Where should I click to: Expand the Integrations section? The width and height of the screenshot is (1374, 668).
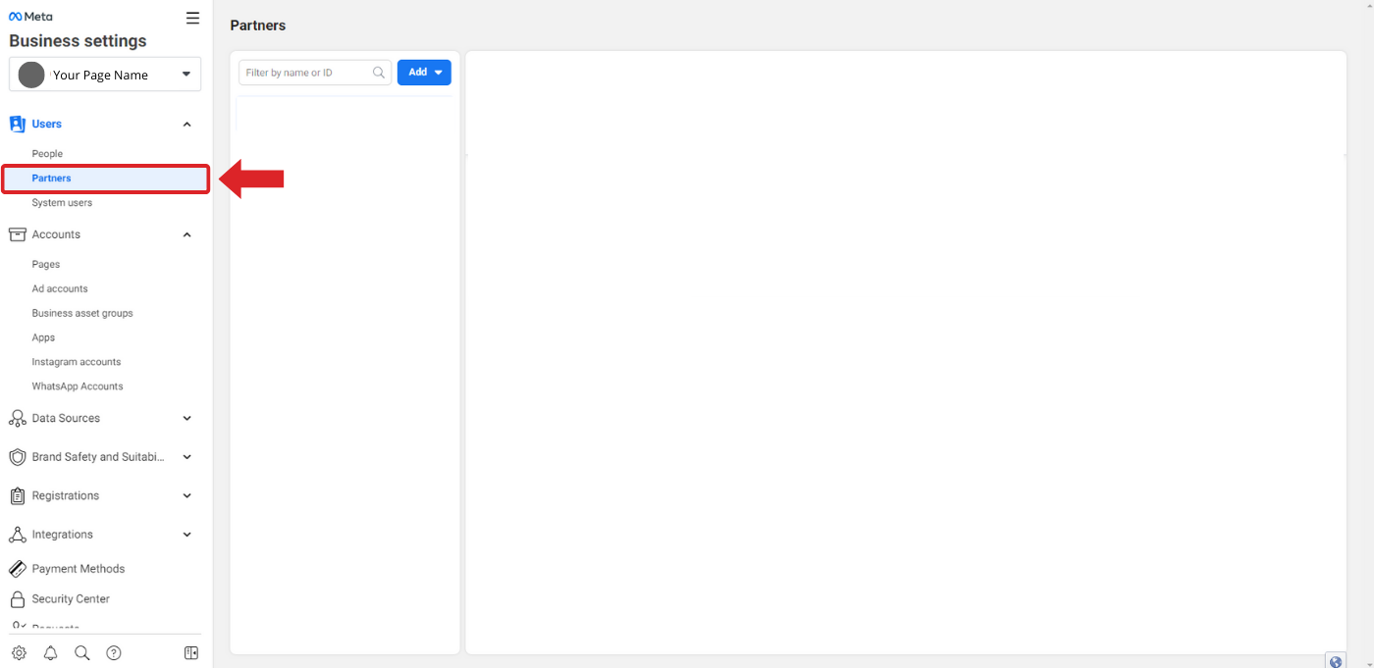point(187,536)
